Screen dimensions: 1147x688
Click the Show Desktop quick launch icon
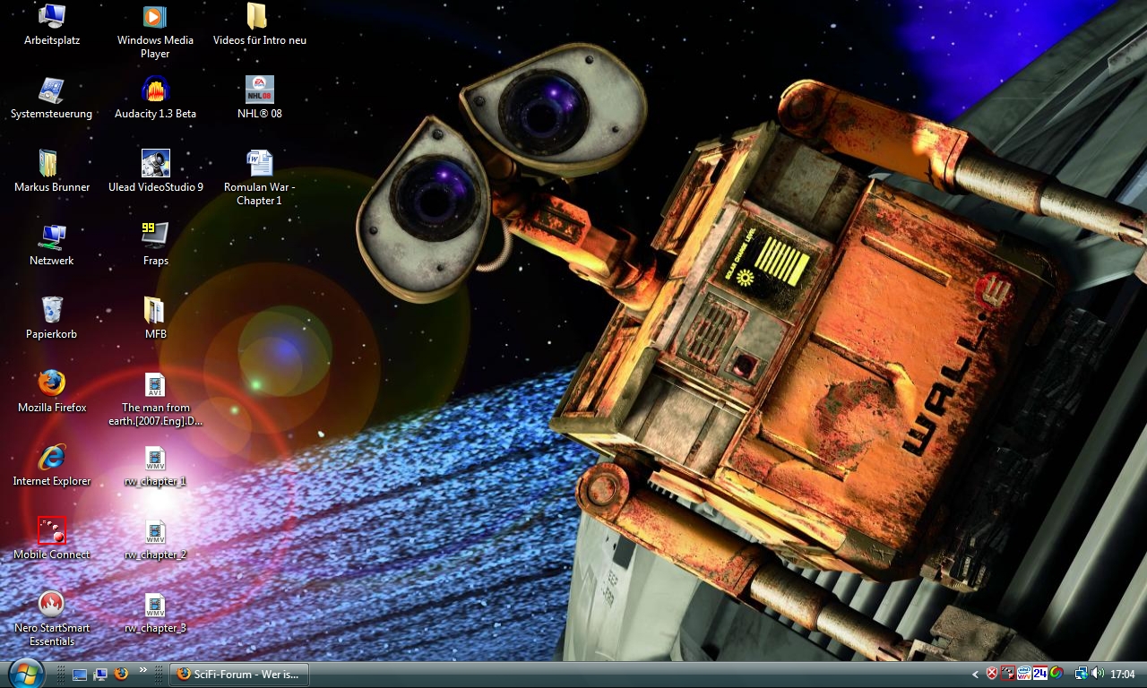80,674
